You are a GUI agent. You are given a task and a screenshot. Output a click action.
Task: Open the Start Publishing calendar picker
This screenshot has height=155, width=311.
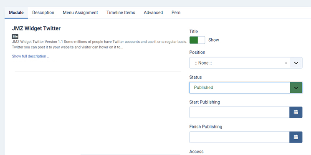296,112
